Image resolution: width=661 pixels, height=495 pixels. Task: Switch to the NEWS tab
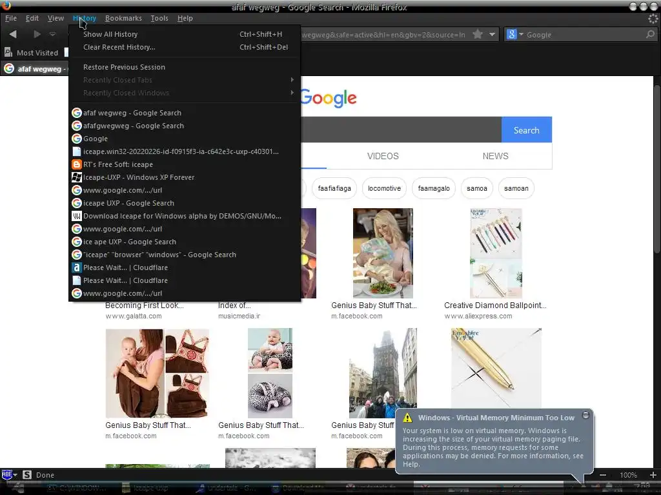(495, 156)
